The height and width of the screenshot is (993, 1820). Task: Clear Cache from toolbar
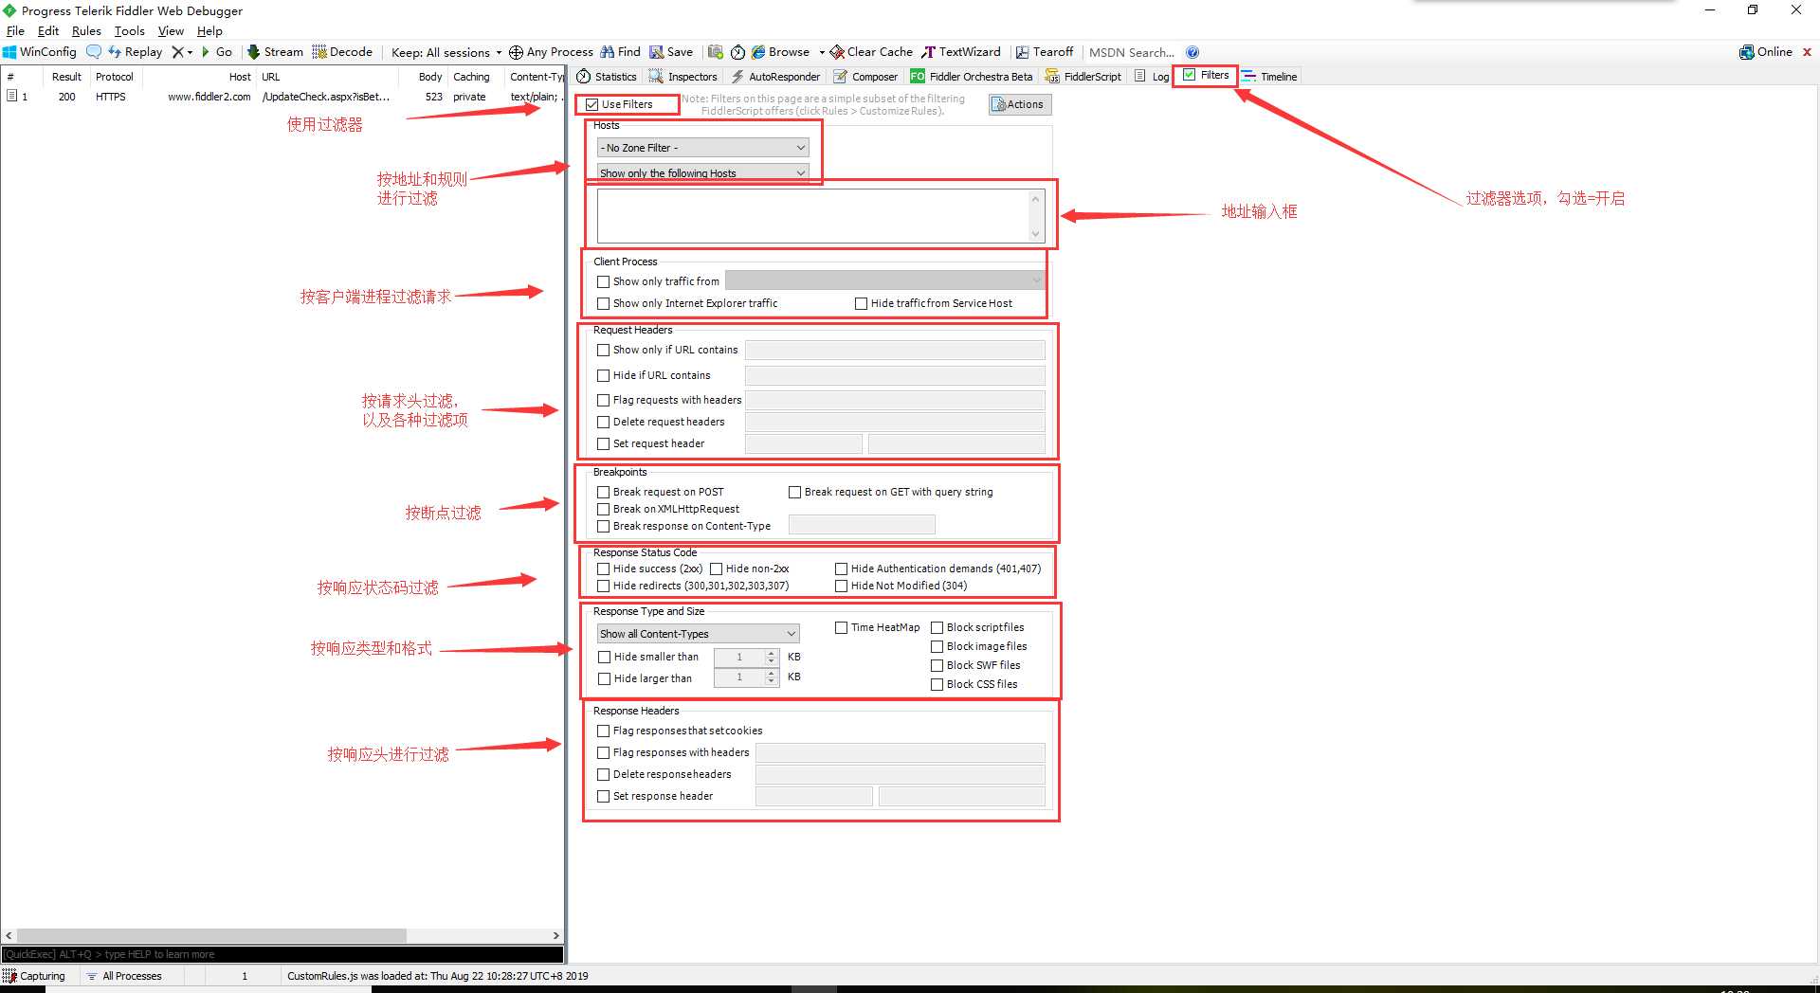tap(871, 52)
